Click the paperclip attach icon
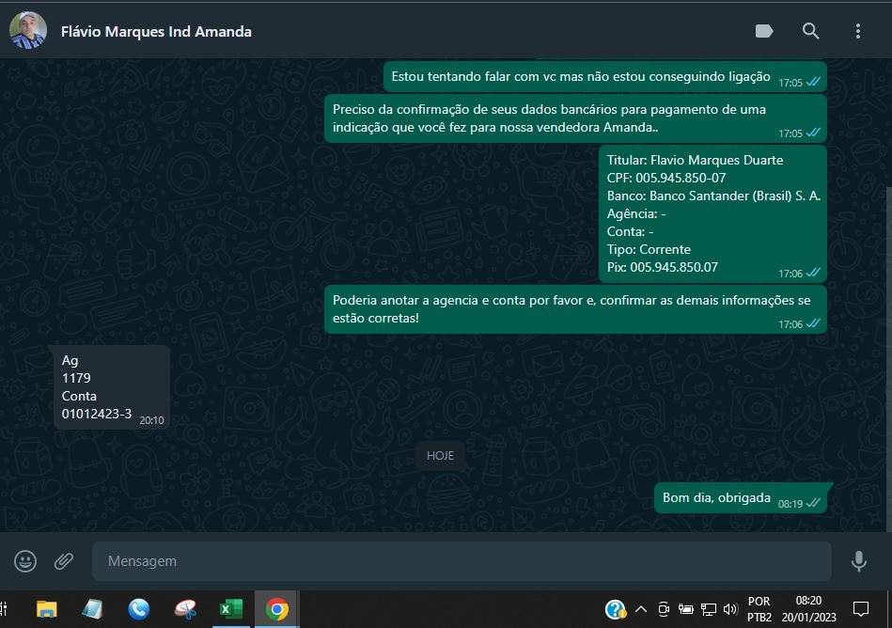Viewport: 892px width, 628px height. (x=64, y=561)
